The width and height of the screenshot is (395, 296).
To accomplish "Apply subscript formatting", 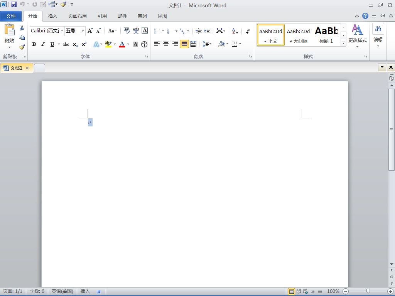I will [75, 44].
